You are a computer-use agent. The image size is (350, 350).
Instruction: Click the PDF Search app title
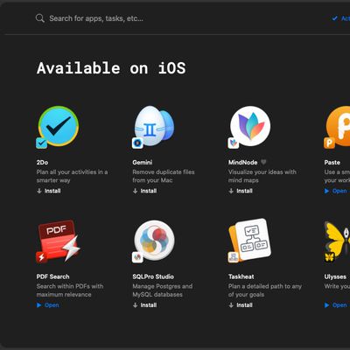tap(53, 276)
